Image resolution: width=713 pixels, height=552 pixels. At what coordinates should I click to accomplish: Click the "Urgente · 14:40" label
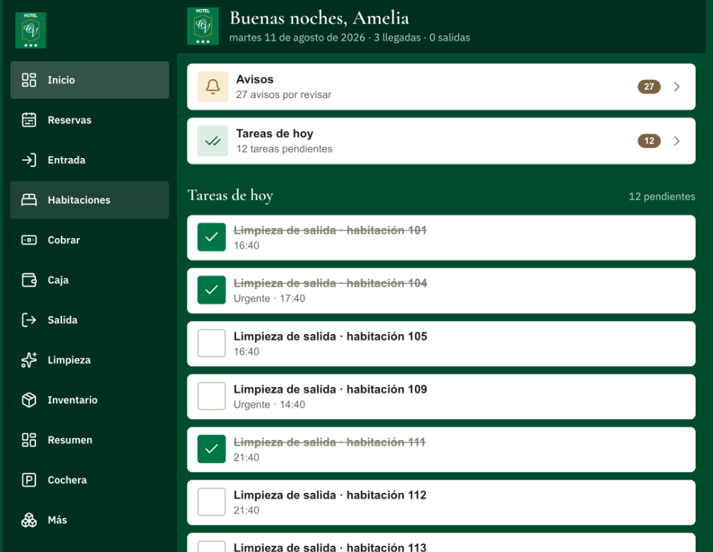(x=269, y=404)
